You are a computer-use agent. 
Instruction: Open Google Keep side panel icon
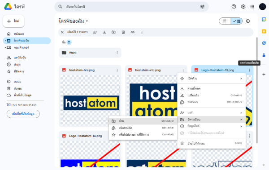click(x=264, y=31)
